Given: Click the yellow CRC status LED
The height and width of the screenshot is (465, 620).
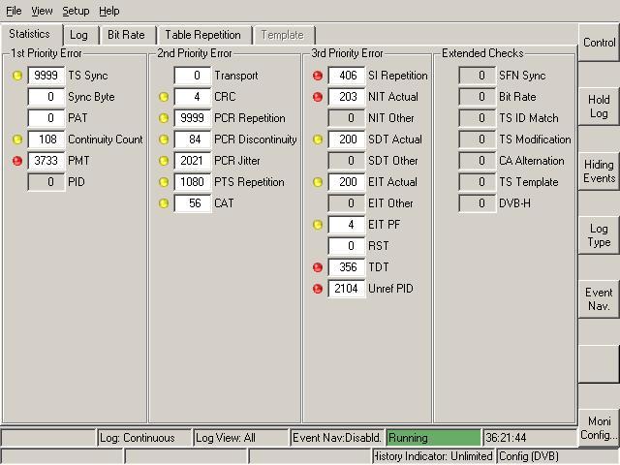Looking at the screenshot, I should pos(163,97).
